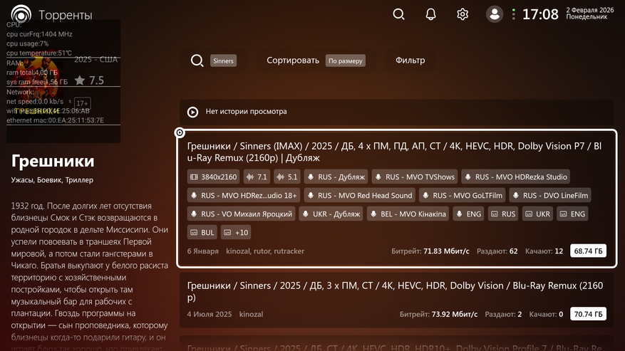Click RUS - MVO Red Head Sound tag

tap(360, 195)
